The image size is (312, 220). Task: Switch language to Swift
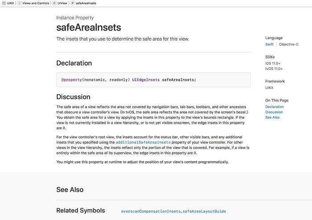(x=269, y=45)
